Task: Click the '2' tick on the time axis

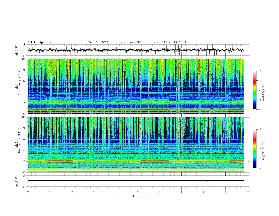Action: [72, 192]
